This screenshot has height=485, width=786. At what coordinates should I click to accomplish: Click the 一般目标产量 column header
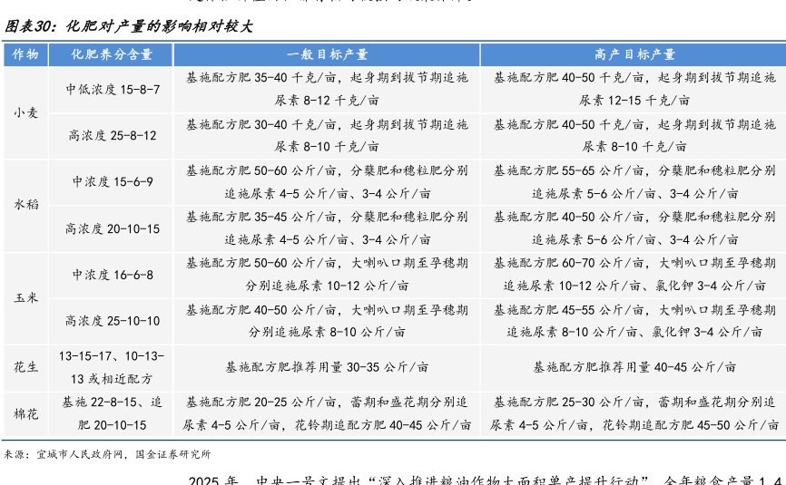pos(327,55)
